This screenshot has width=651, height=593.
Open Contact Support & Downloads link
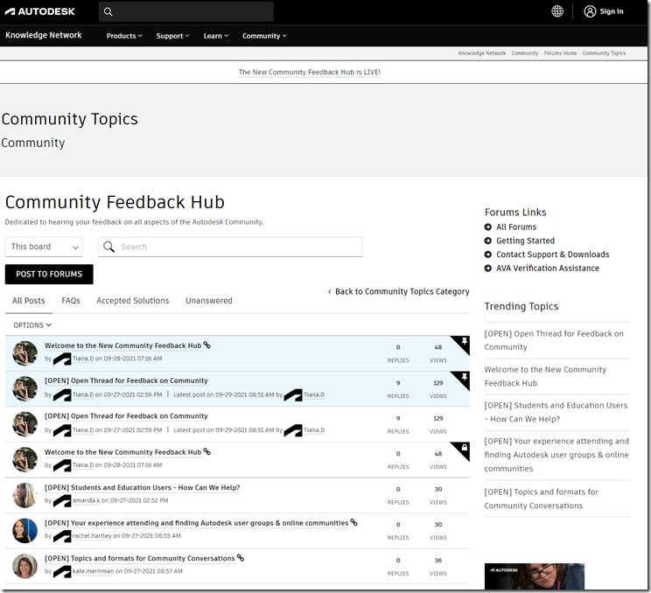pos(553,255)
